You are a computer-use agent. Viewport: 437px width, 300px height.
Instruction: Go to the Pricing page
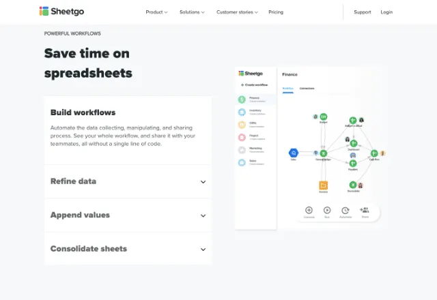click(x=276, y=12)
